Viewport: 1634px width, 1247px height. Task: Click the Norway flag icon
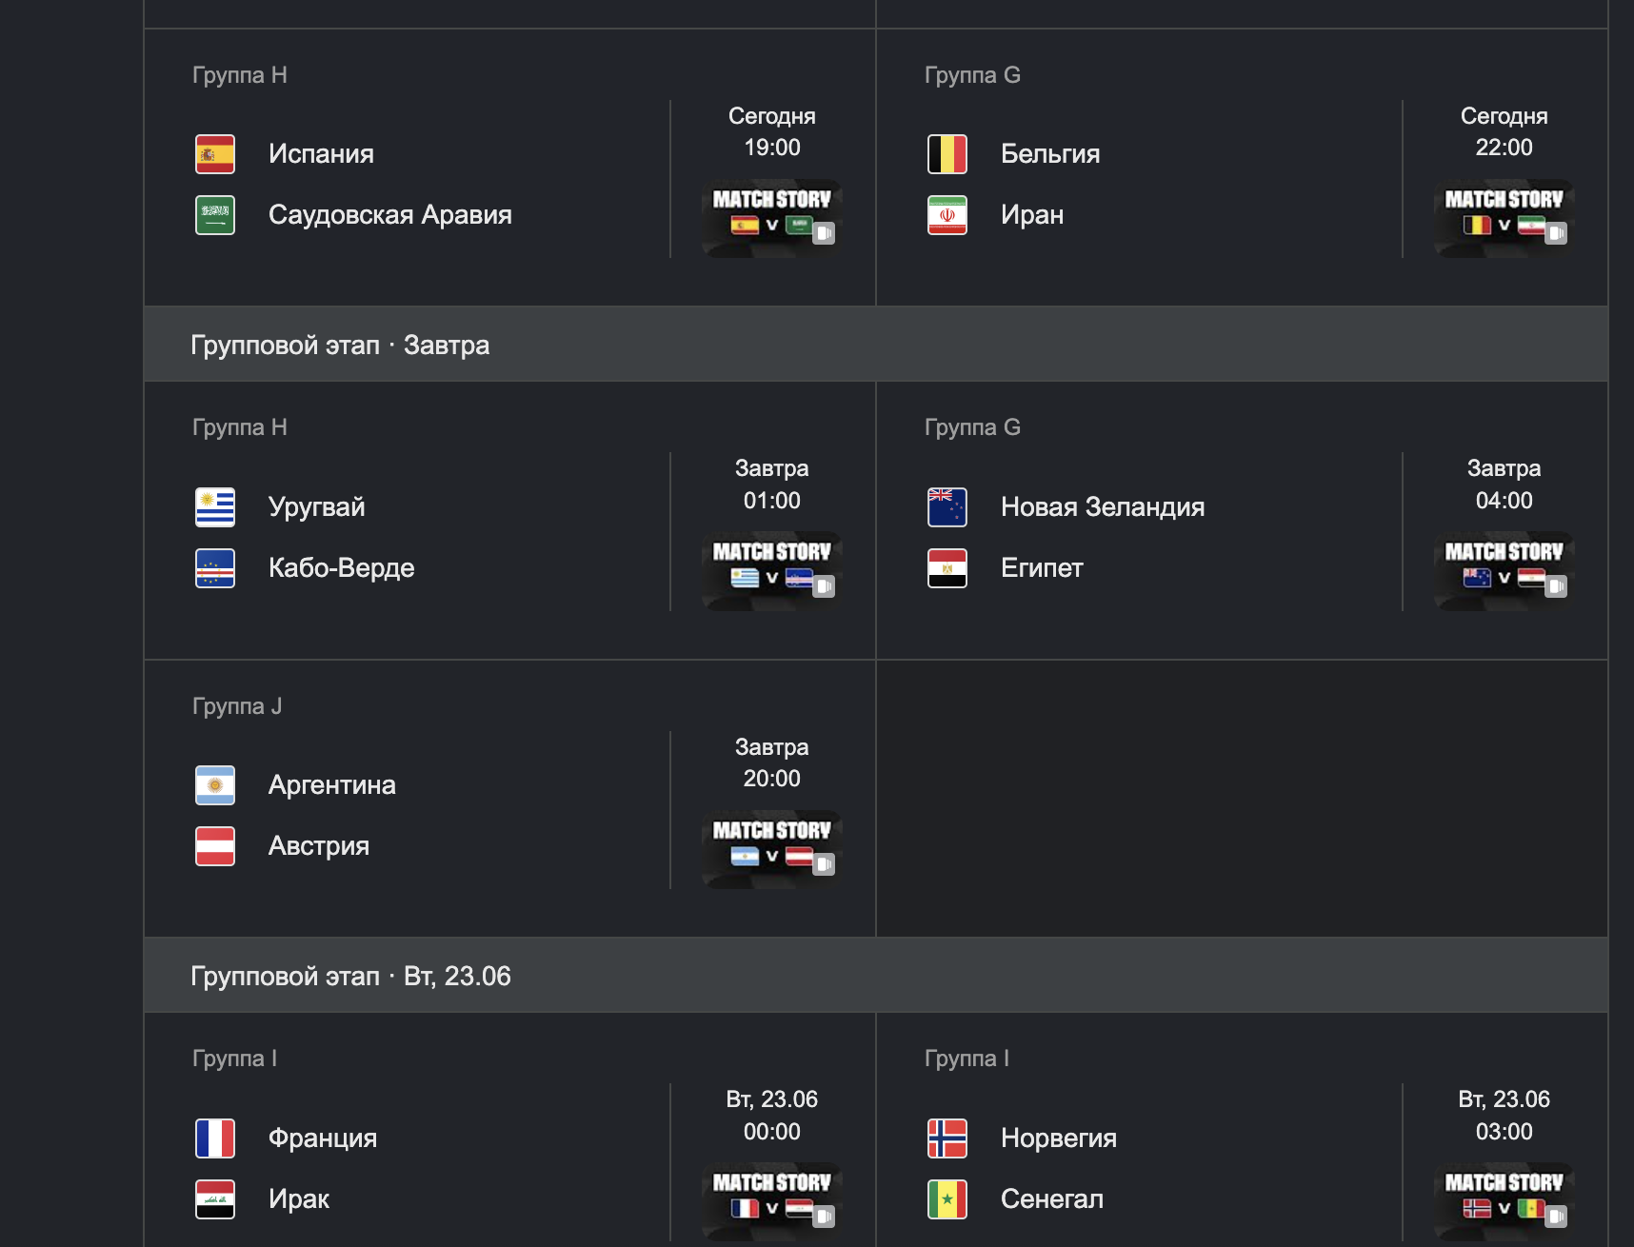(947, 1138)
